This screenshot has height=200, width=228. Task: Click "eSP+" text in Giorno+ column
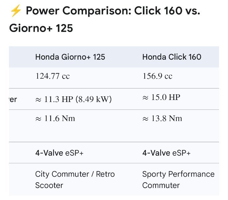(x=73, y=153)
